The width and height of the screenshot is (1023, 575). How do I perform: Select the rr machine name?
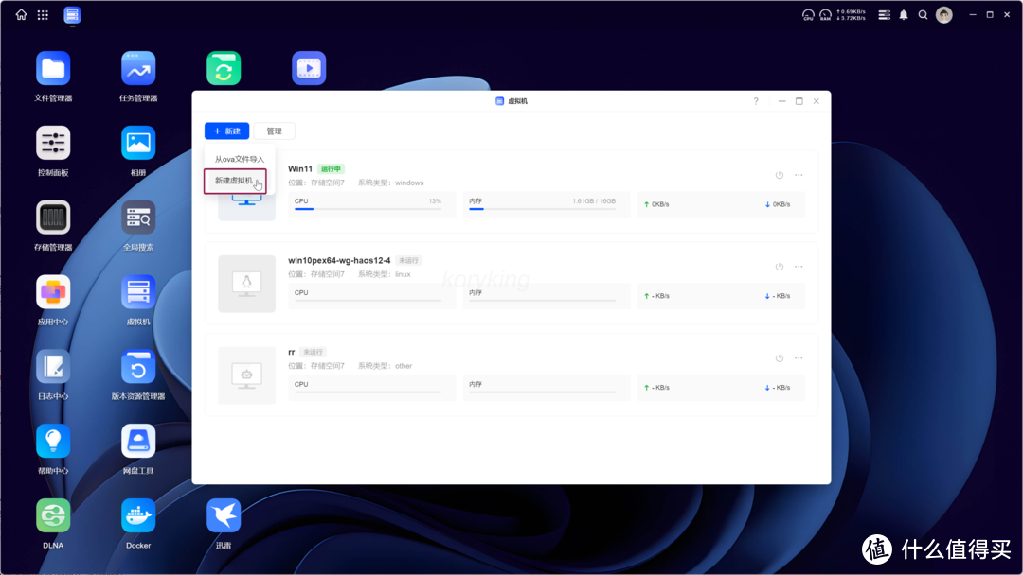click(292, 353)
